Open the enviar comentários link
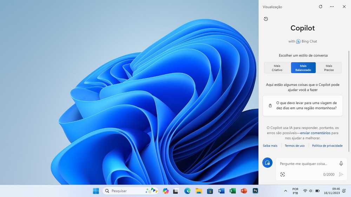 (315, 133)
